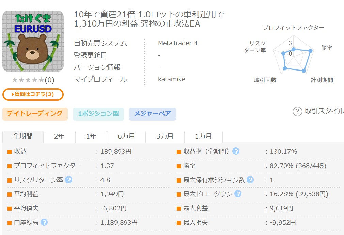Open the 取引スタイル link
This screenshot has height=235, width=344.
pyautogui.click(x=324, y=111)
